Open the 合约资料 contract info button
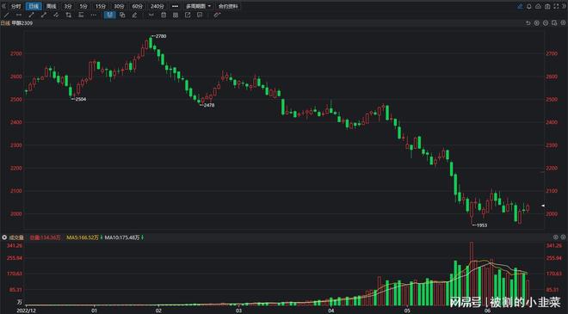The image size is (568, 314). click(228, 7)
